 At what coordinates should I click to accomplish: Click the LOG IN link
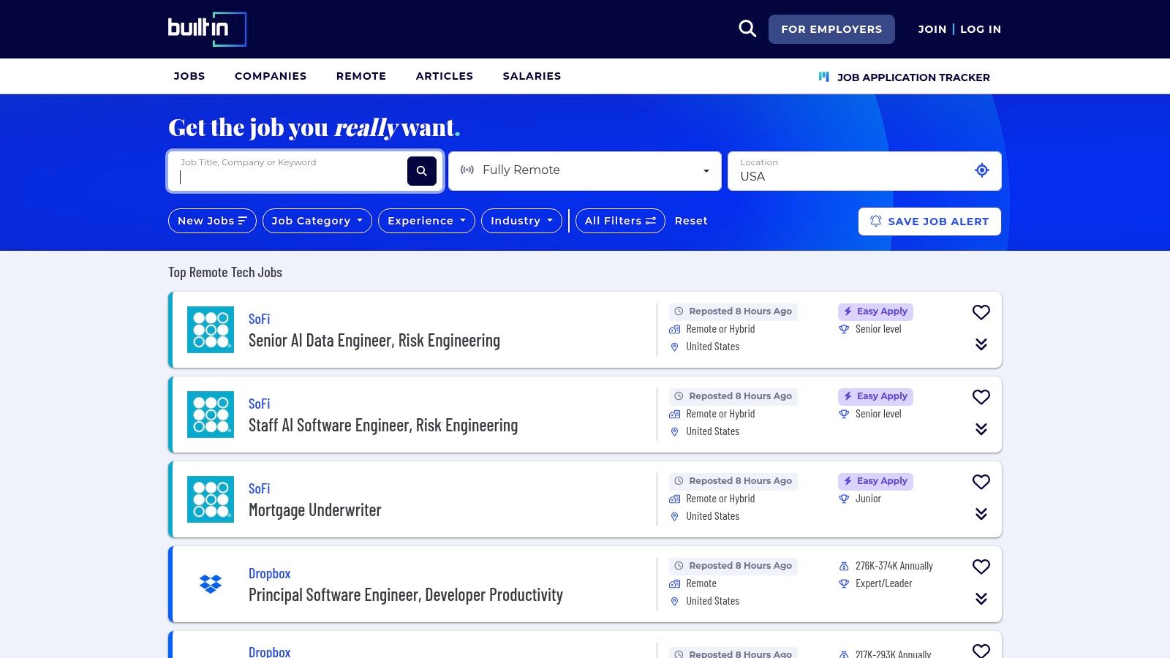980,29
